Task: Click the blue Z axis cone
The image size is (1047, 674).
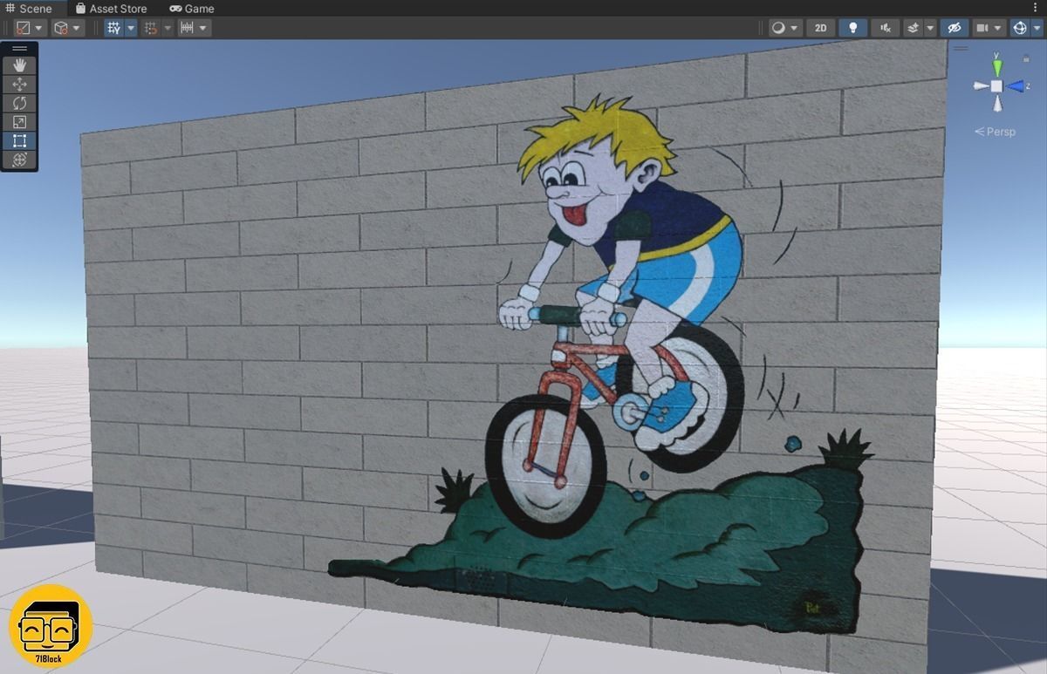Action: coord(1016,85)
